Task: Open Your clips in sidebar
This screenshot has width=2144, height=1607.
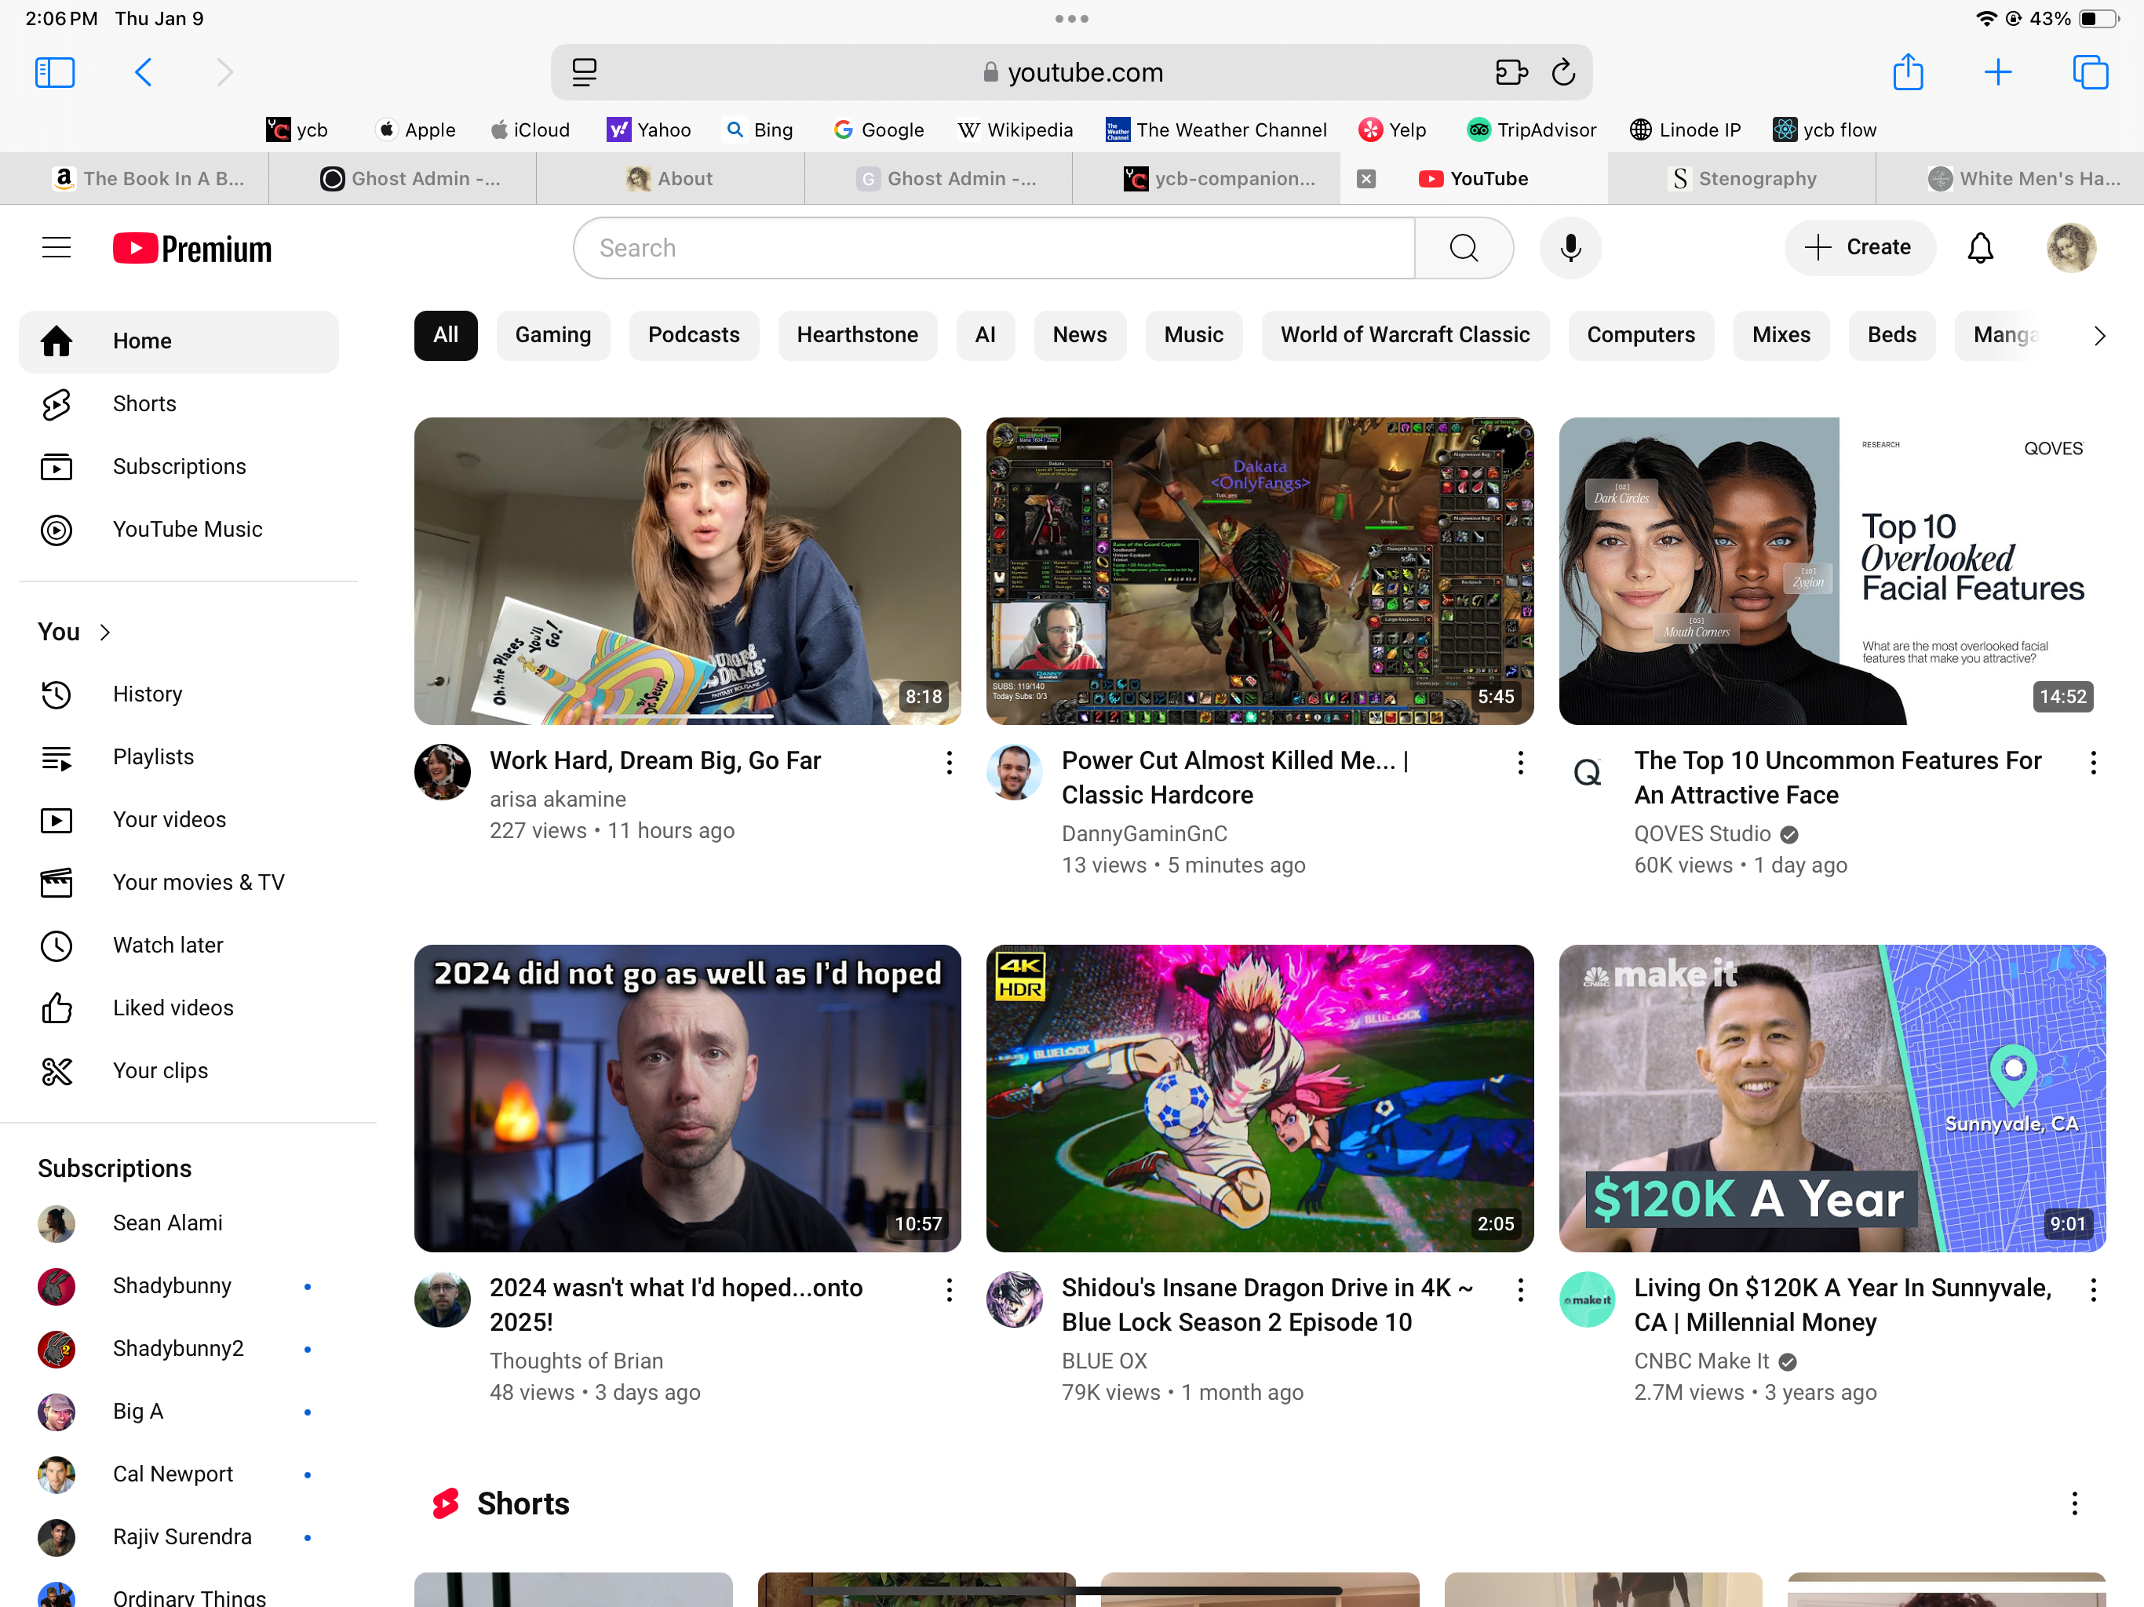Action: click(178, 1072)
